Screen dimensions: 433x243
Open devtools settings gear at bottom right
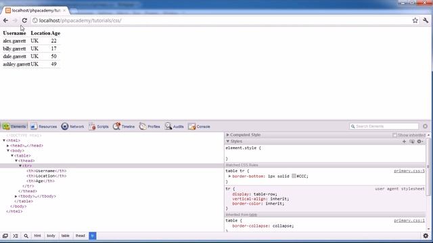coord(426,236)
